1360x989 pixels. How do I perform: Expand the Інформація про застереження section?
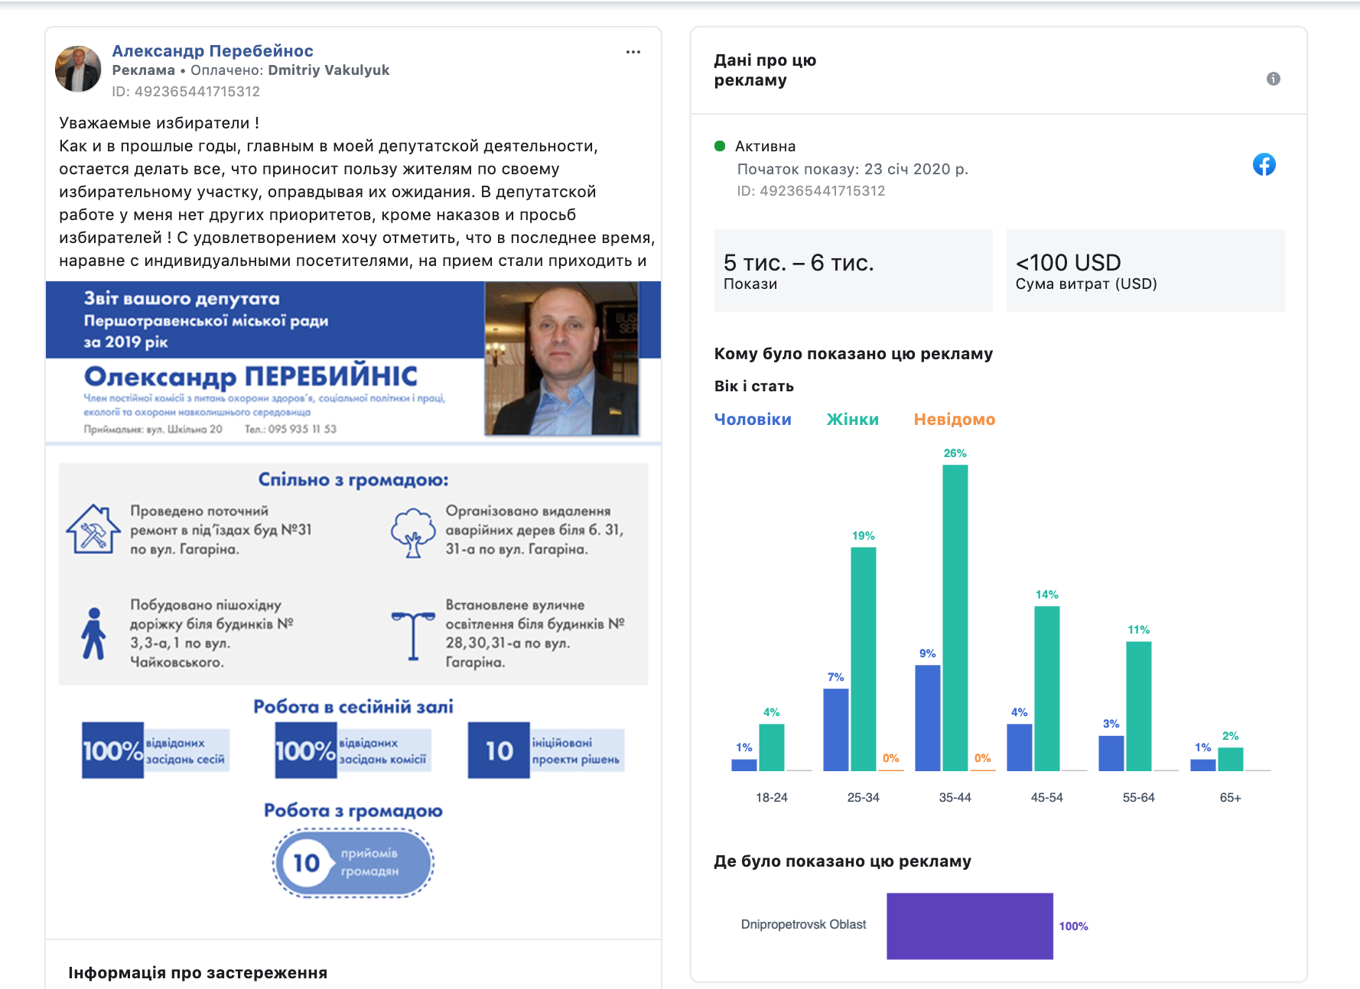tap(197, 972)
